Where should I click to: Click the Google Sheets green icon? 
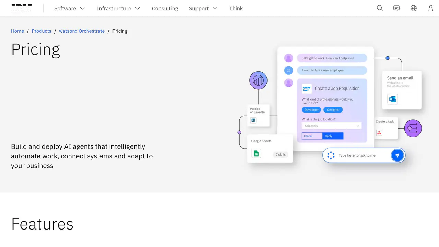256,153
